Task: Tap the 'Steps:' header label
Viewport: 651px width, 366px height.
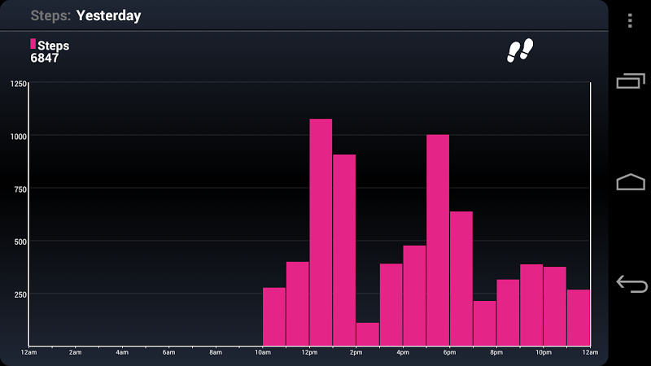Action: coord(50,15)
